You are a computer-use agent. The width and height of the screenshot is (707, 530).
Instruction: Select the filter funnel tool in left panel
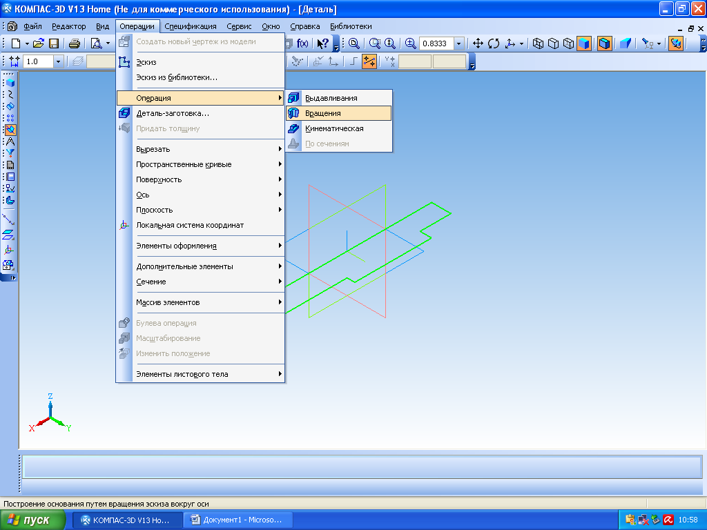(x=10, y=153)
